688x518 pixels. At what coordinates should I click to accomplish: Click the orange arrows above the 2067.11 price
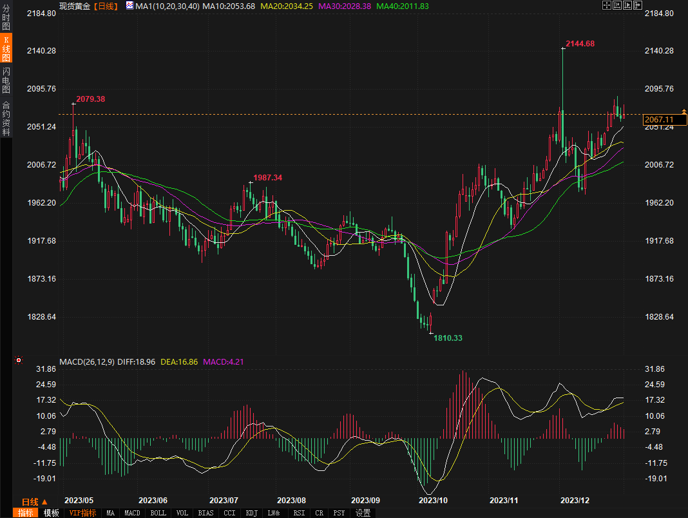coord(683,113)
